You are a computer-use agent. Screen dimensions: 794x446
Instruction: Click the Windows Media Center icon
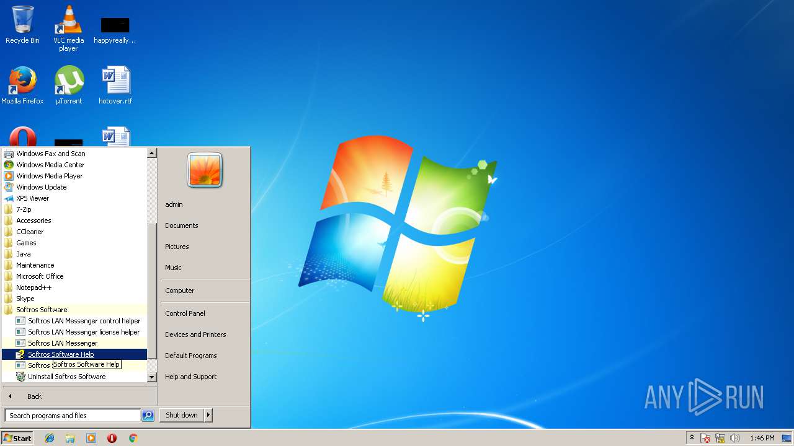(x=9, y=165)
